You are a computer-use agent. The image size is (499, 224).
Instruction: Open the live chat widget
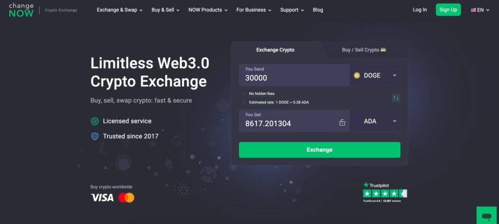pos(487,216)
